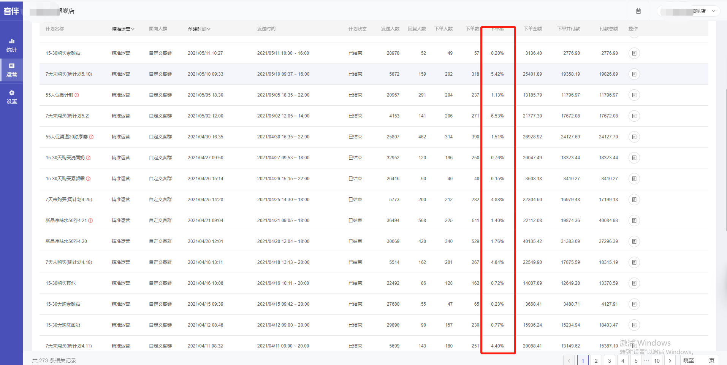The image size is (727, 365).
Task: Click the 计划状态 column header
Action: pos(358,29)
